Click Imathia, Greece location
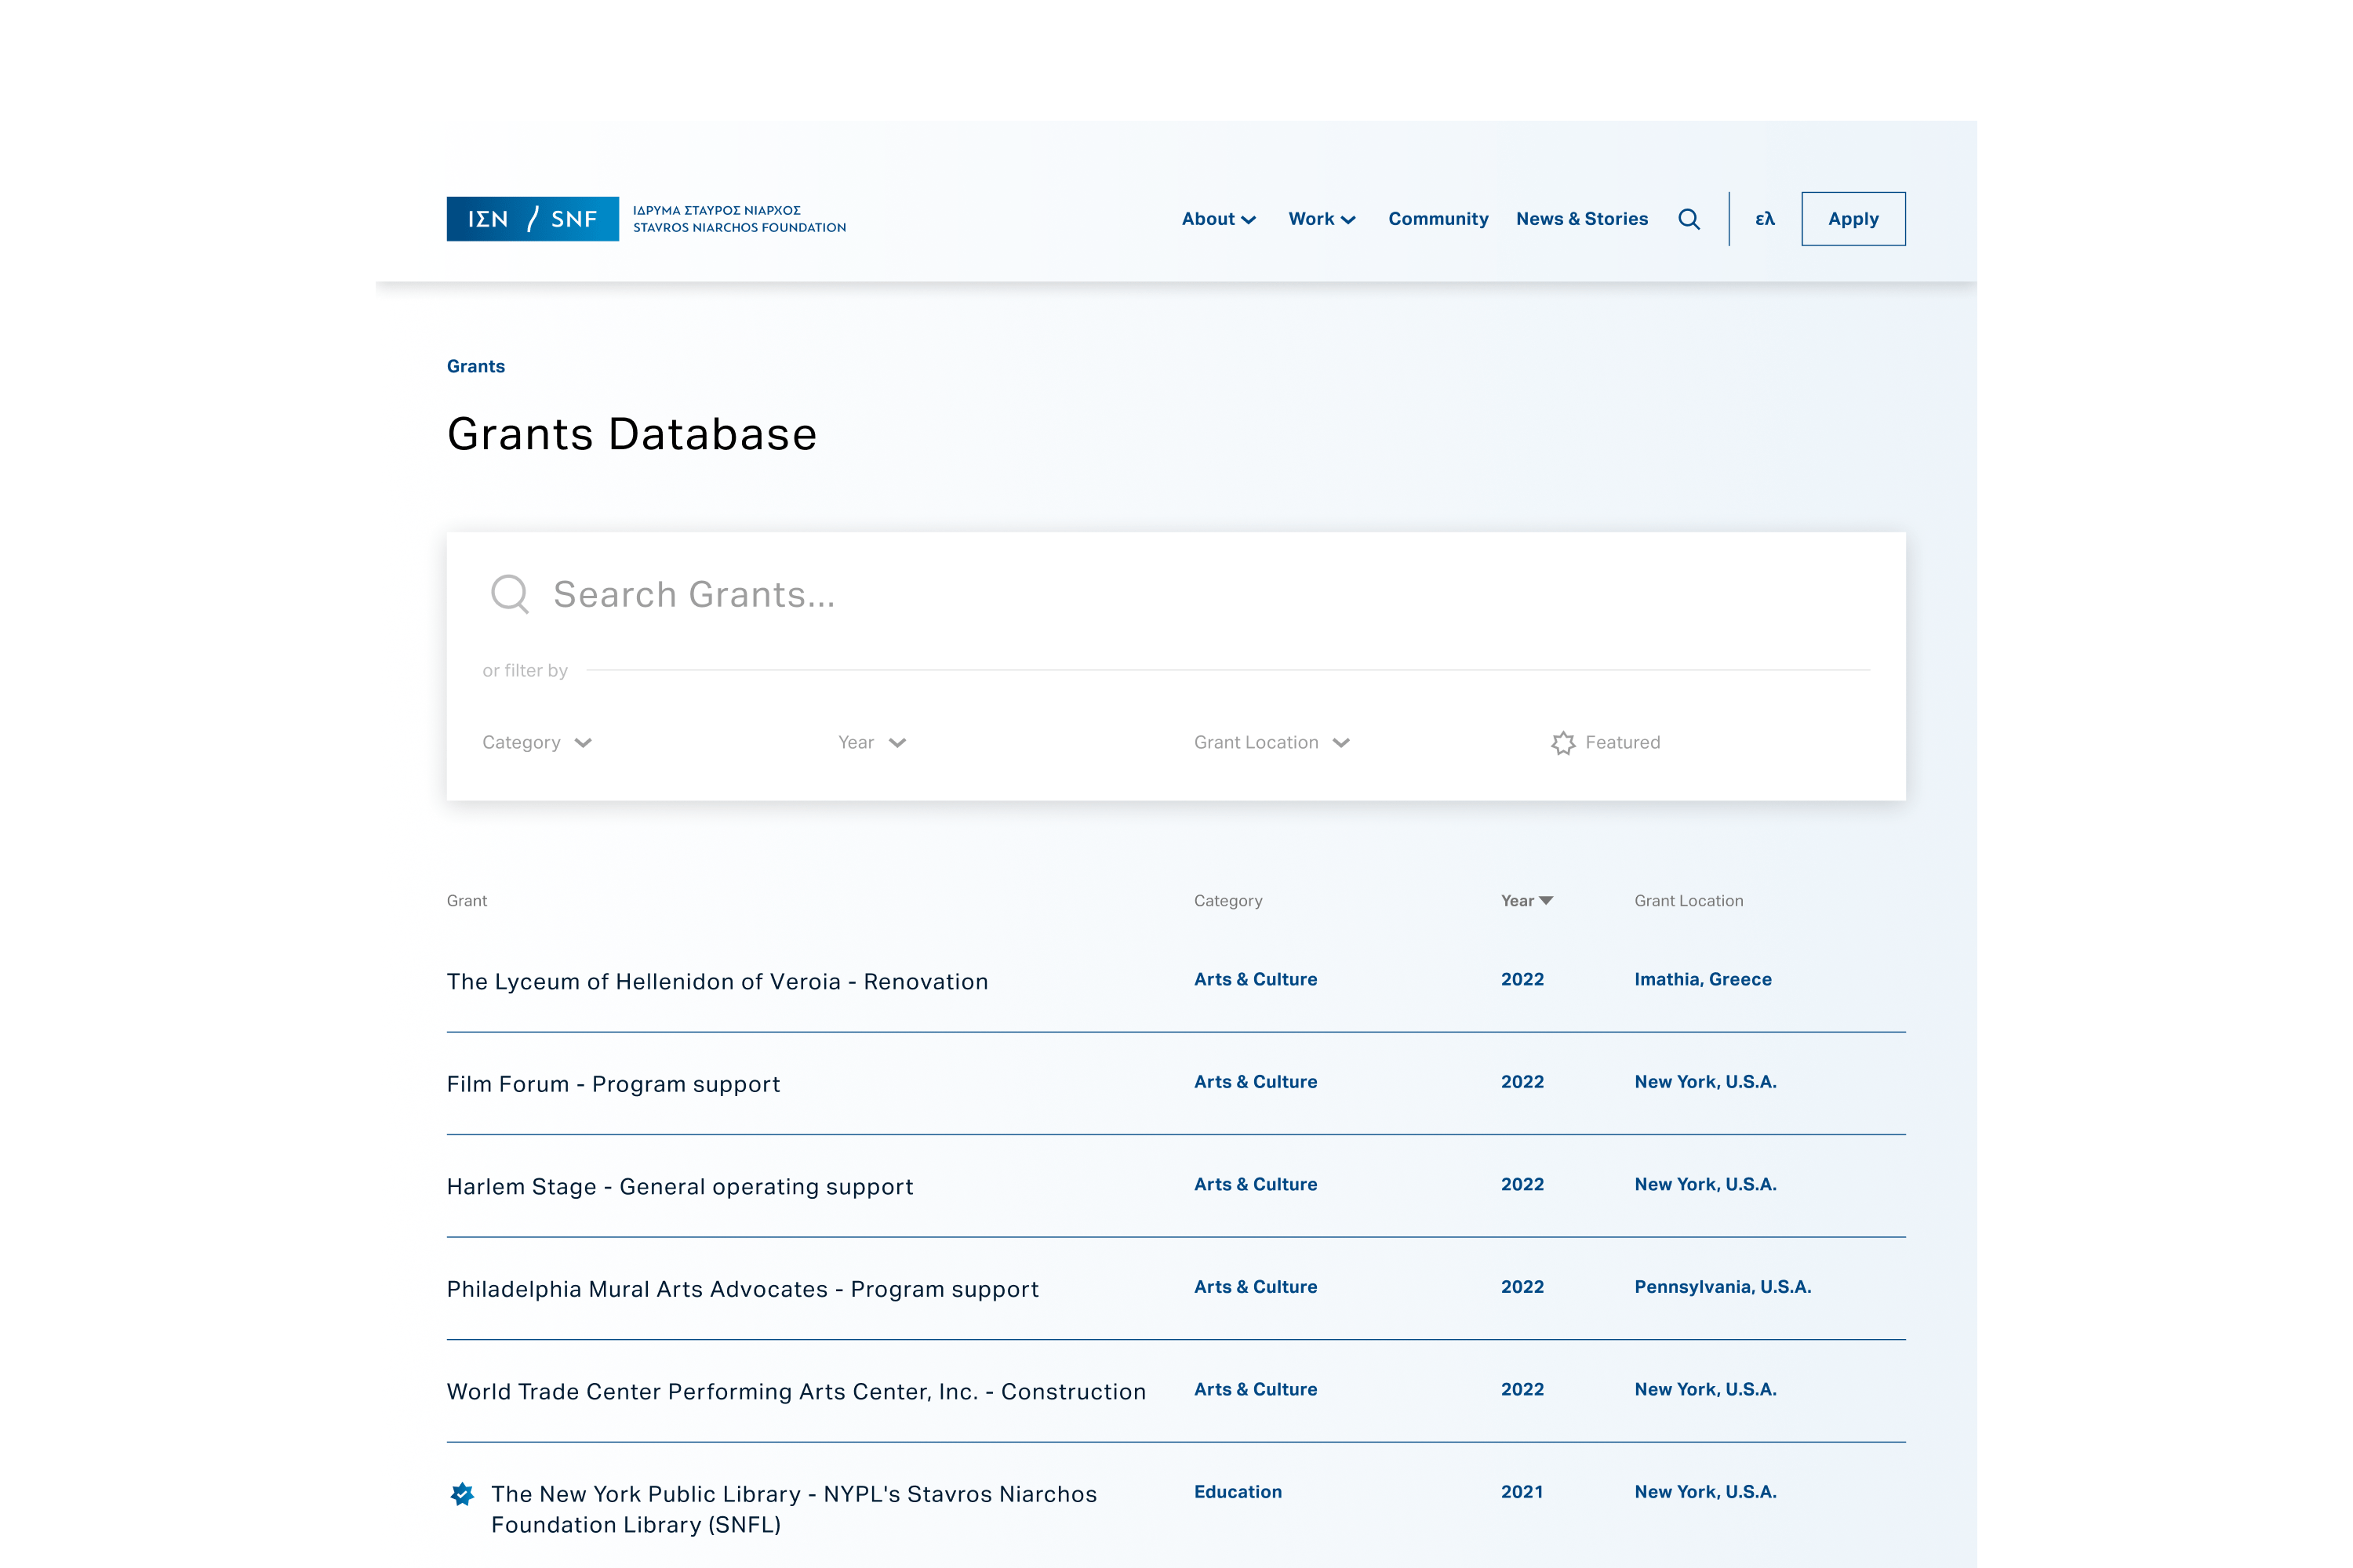 (x=1703, y=979)
